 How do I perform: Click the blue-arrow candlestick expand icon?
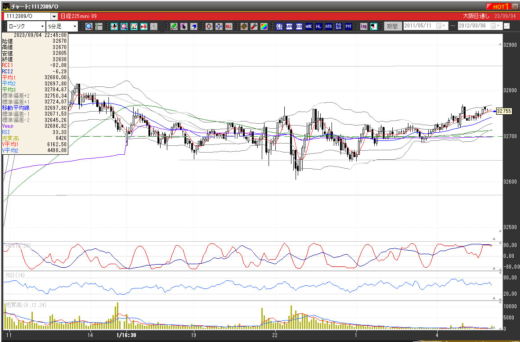[x=219, y=27]
